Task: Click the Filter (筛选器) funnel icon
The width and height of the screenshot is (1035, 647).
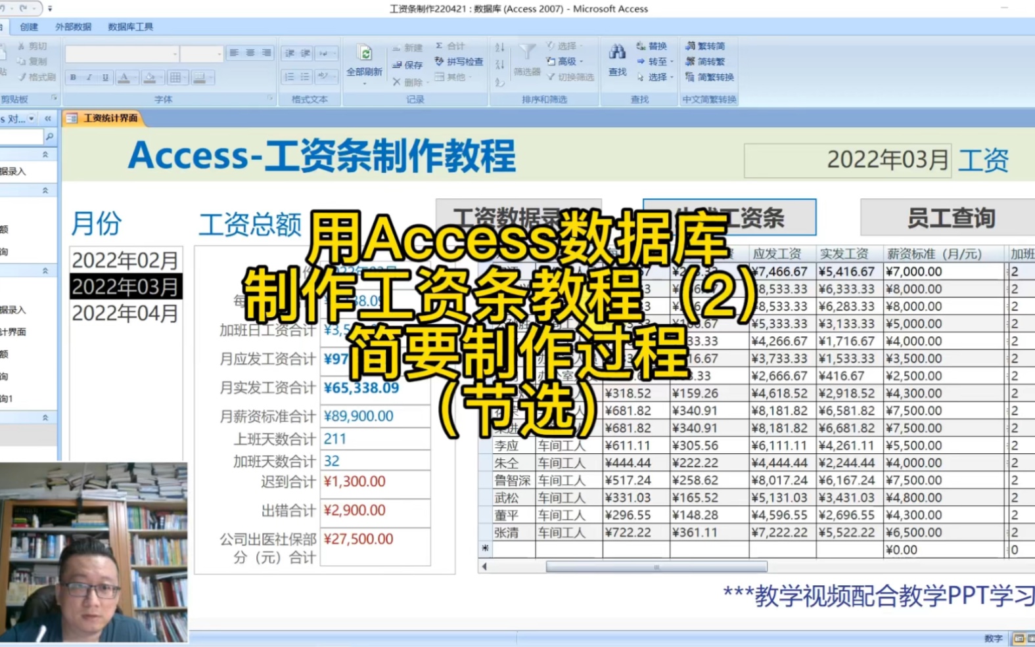Action: tap(527, 53)
